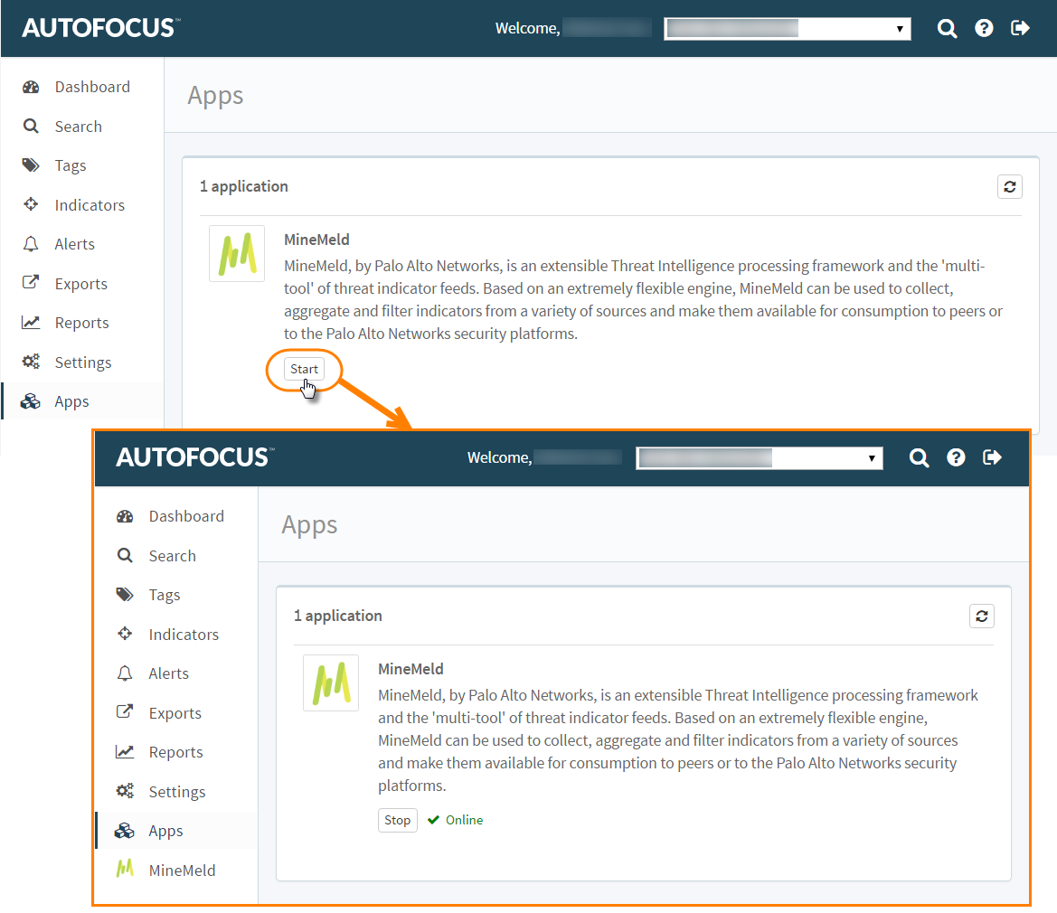
Task: Click MineMeld title in upper application entry
Action: [316, 240]
